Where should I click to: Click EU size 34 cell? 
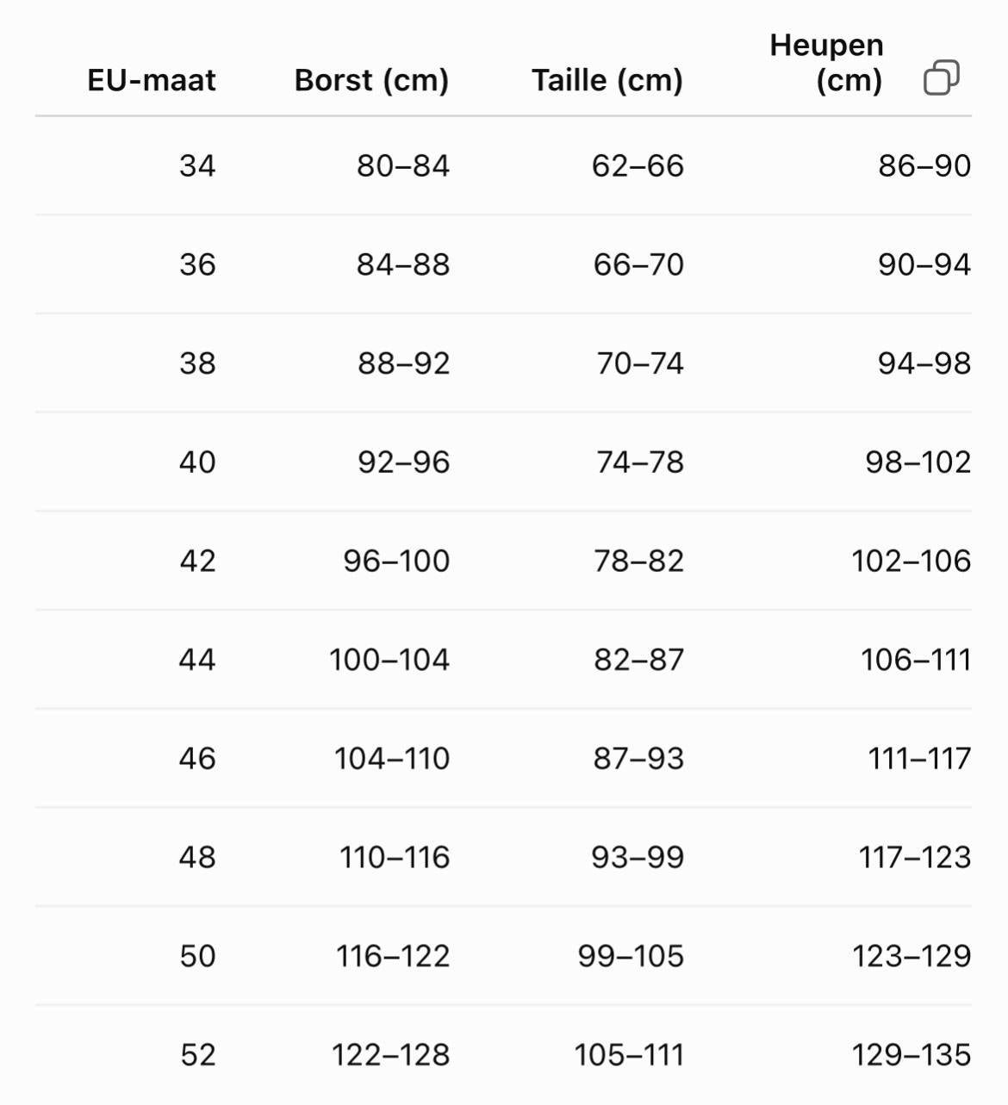point(197,165)
